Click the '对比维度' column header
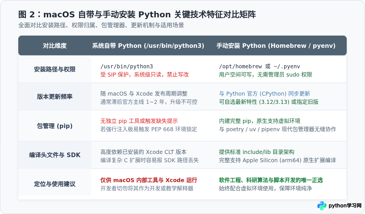Viewport: 365px width, 214px height. click(x=55, y=46)
